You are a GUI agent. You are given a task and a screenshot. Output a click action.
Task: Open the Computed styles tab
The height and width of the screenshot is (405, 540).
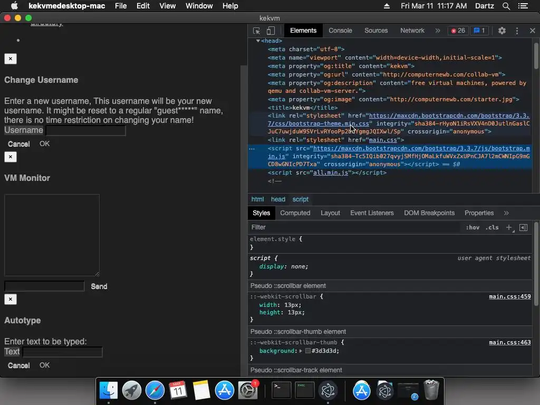point(295,213)
